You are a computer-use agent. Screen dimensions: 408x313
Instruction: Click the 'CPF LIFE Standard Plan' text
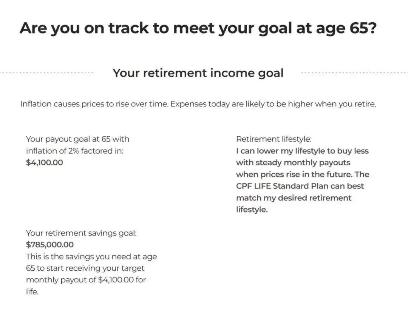pos(285,186)
